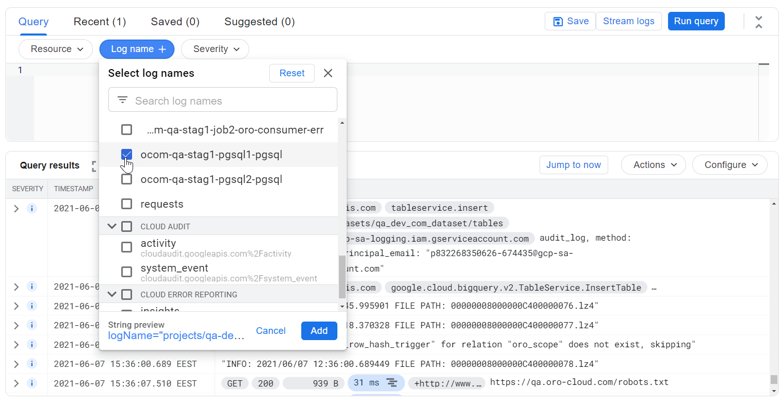Open the Severity dropdown
The height and width of the screenshot is (404, 781).
pyautogui.click(x=215, y=49)
